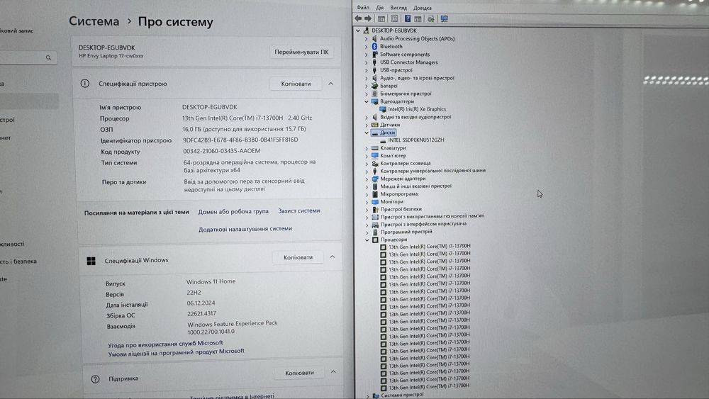
Task: Open the Вигляд menu in Device Manager
Action: (398, 8)
